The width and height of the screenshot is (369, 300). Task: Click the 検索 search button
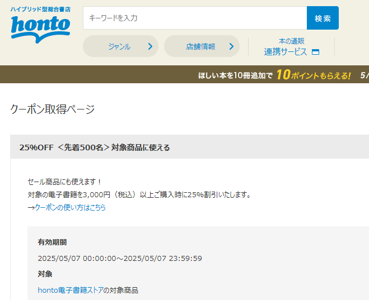click(x=323, y=18)
